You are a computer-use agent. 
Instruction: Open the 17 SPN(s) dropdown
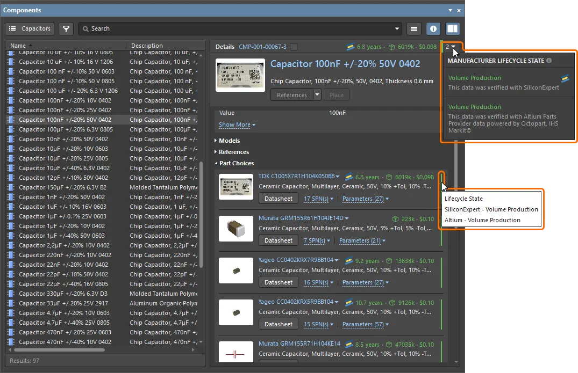318,199
